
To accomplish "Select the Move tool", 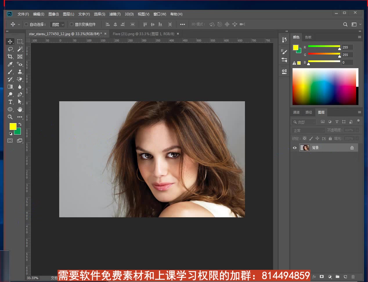I will tap(10, 41).
